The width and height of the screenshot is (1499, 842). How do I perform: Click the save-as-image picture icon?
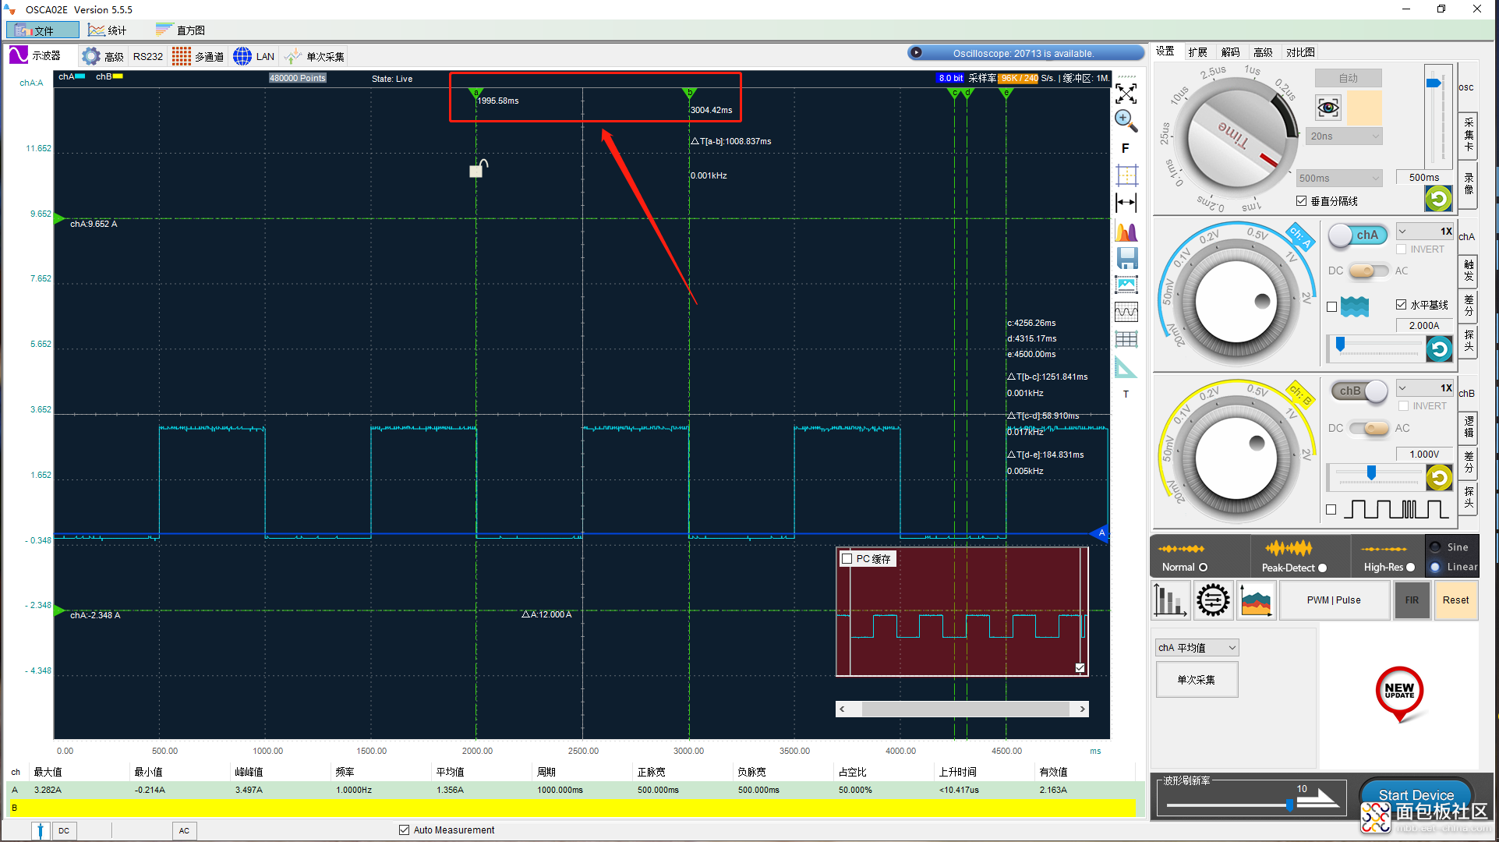pos(1127,285)
